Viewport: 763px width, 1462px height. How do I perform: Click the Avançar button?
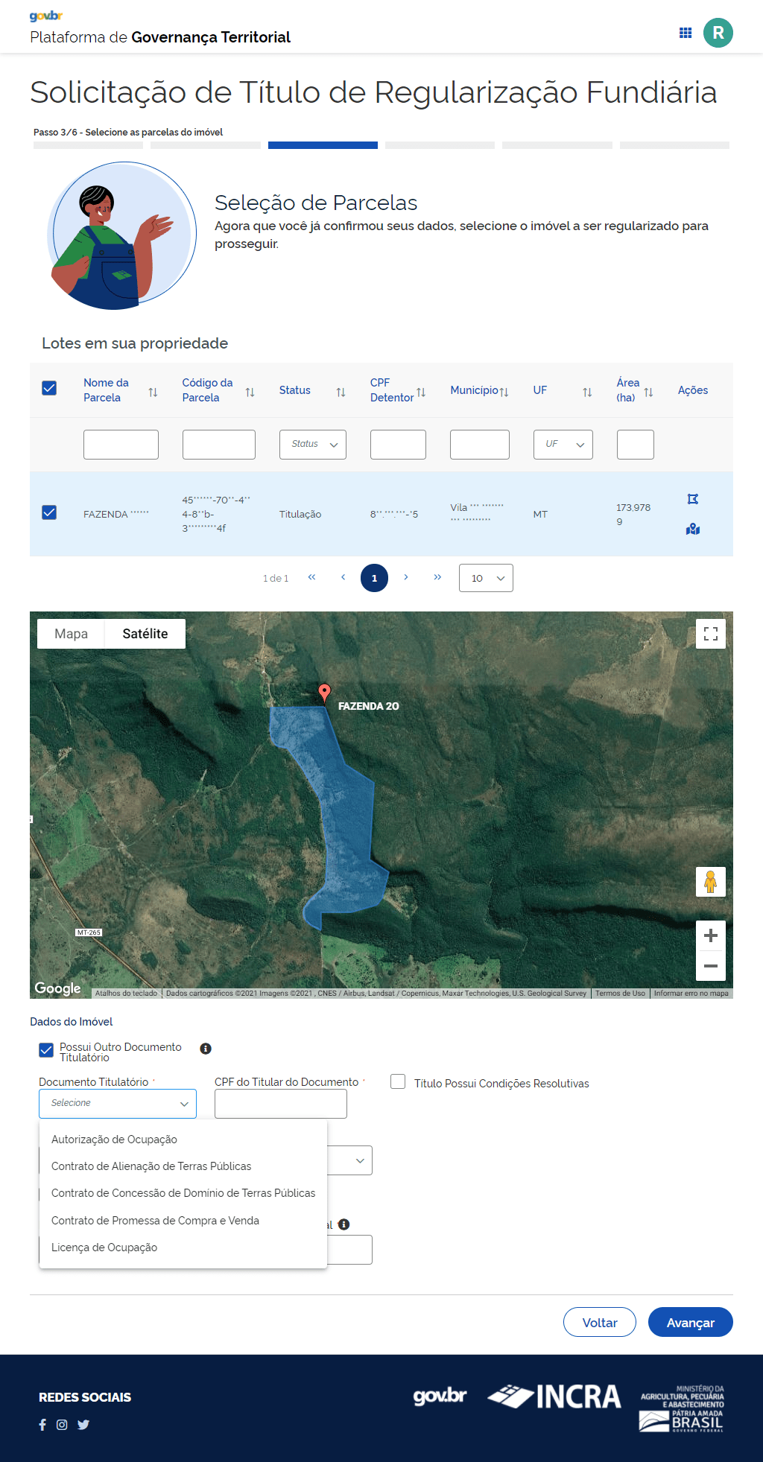click(690, 1323)
